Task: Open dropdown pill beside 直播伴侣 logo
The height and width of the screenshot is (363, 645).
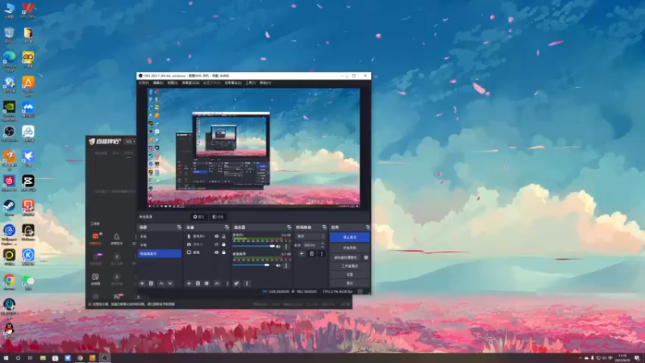Action: click(131, 141)
